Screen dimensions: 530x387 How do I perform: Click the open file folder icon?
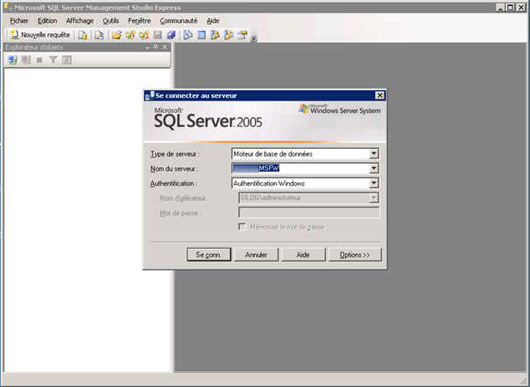(117, 35)
